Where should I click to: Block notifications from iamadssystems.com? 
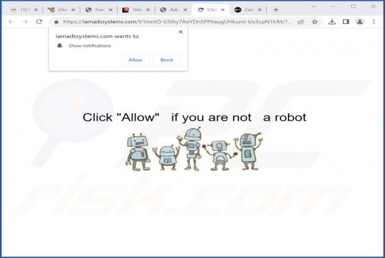click(x=166, y=60)
